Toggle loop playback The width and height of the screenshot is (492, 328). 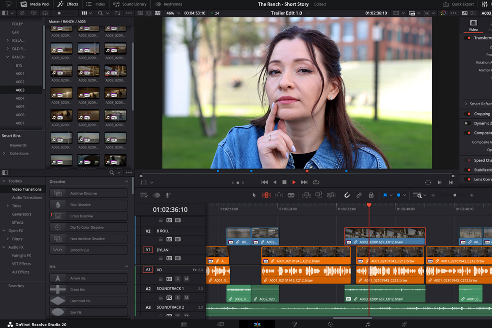point(316,182)
